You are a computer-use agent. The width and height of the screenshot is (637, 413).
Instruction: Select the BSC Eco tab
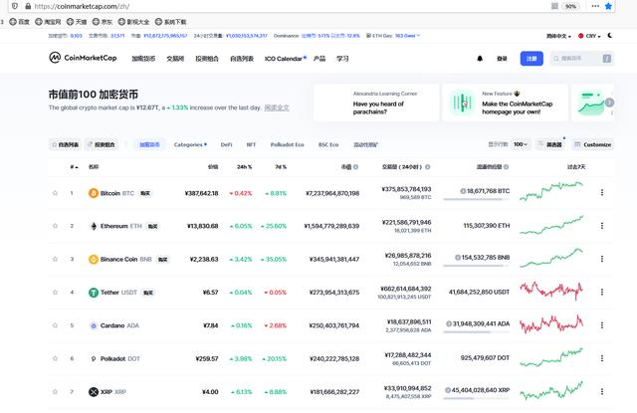(328, 144)
